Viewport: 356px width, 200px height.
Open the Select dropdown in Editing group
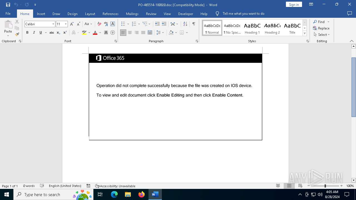tap(322, 34)
